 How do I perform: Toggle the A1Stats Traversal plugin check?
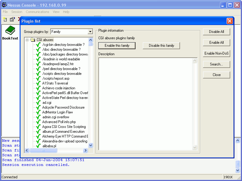(38, 83)
